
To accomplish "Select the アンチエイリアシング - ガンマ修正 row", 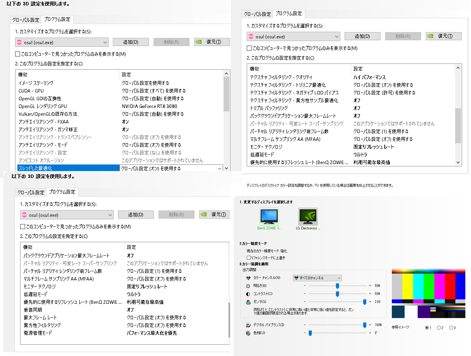I will coord(120,129).
